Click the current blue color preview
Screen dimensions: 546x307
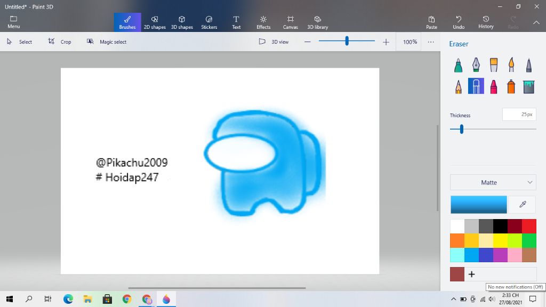tap(479, 204)
